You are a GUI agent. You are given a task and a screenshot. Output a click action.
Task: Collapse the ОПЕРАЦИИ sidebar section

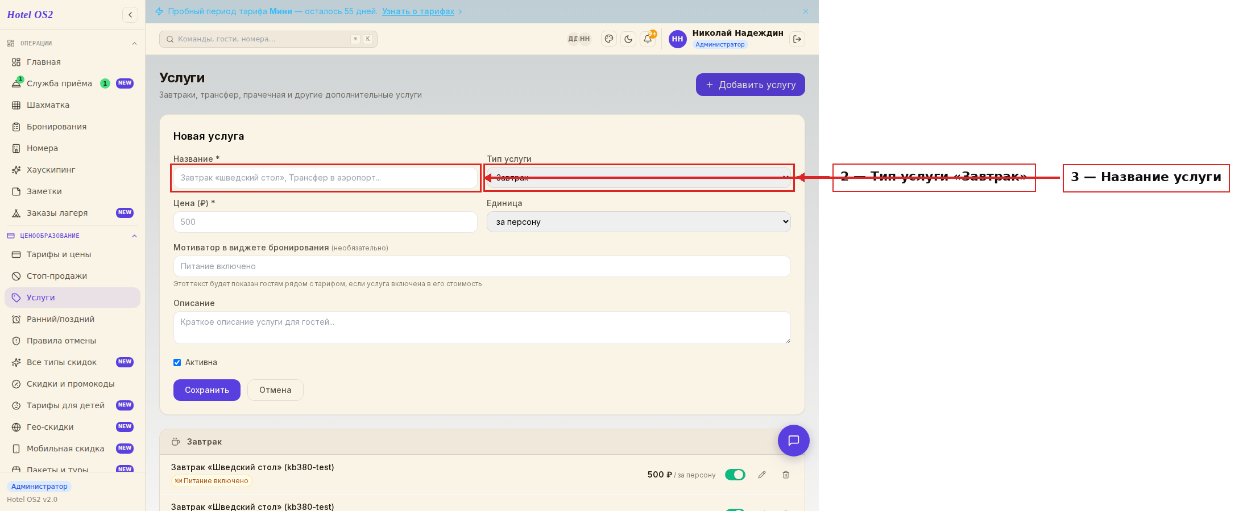pyautogui.click(x=134, y=43)
